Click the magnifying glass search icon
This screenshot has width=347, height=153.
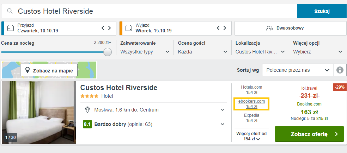click(x=10, y=11)
